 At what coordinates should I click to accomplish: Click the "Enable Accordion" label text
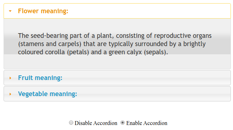[147, 123]
